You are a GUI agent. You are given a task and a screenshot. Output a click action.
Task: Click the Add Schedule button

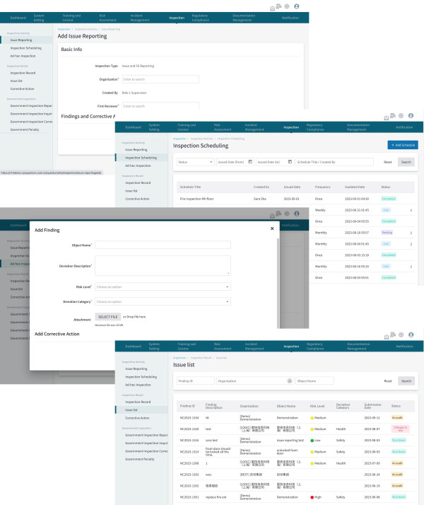[402, 145]
